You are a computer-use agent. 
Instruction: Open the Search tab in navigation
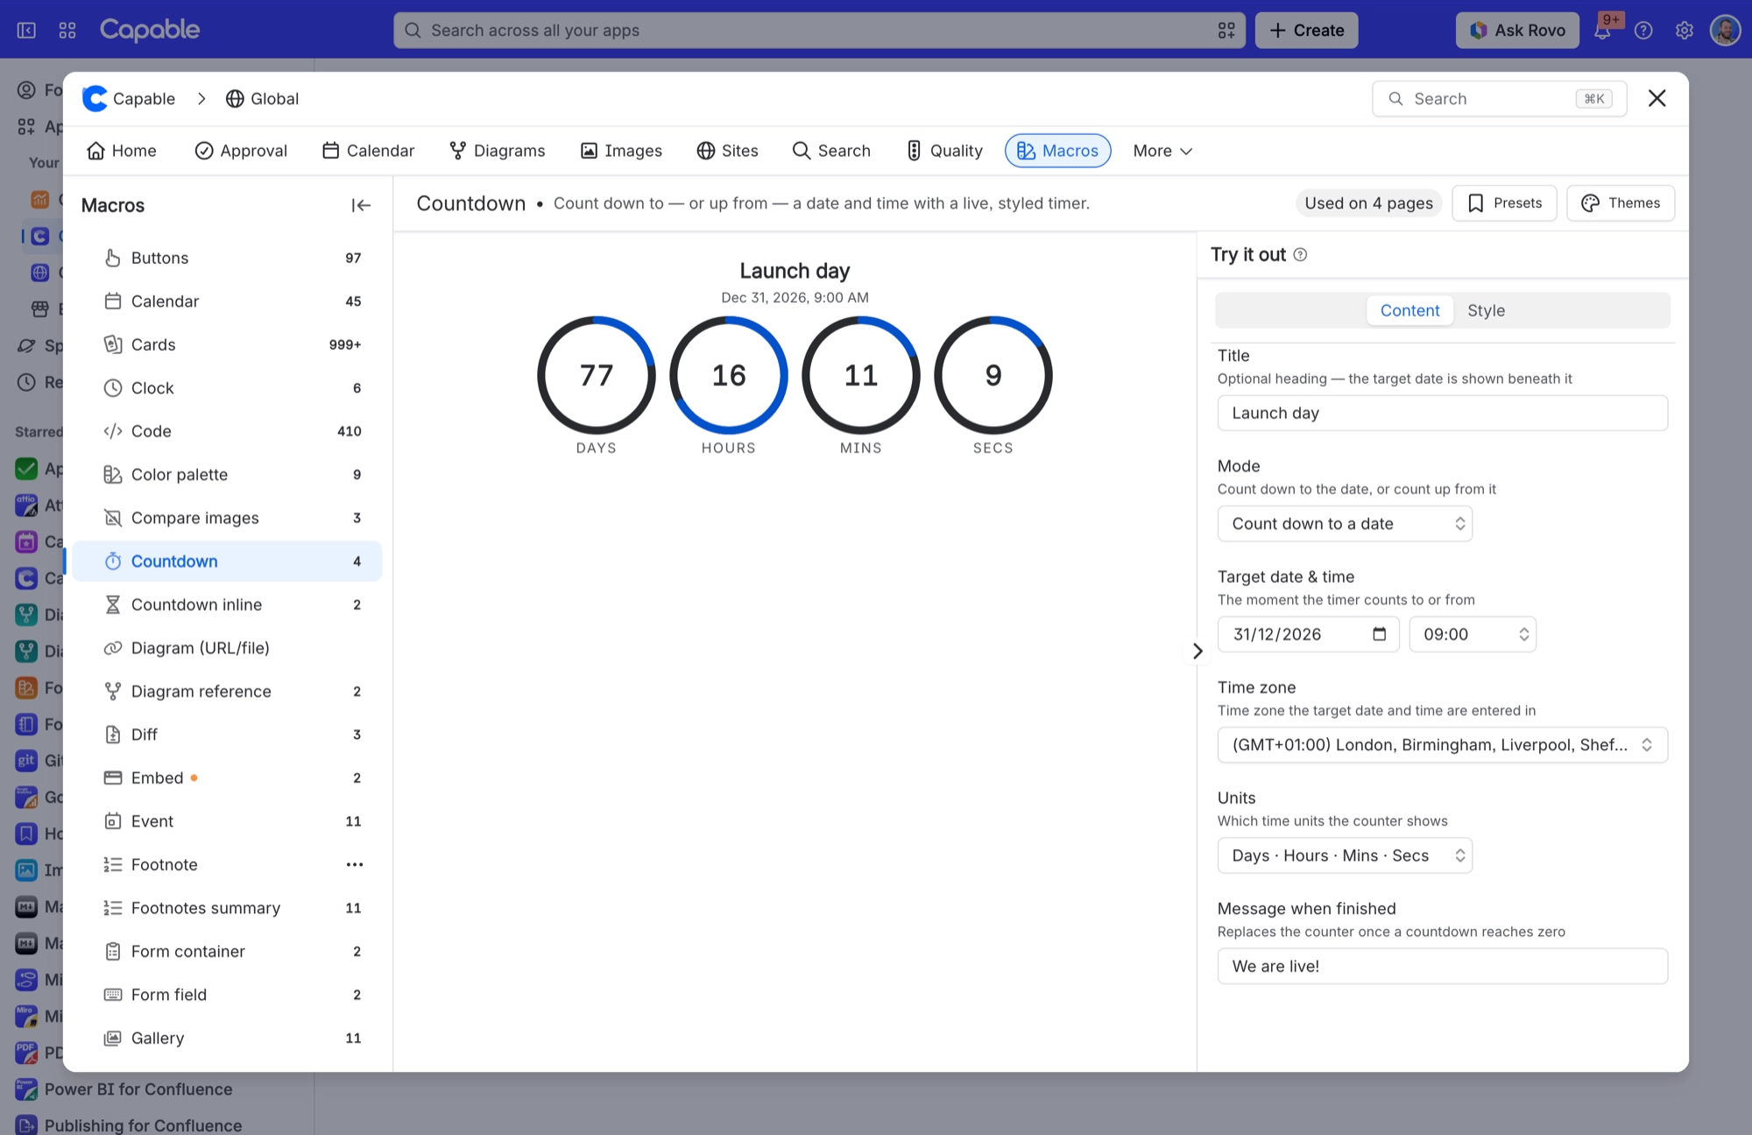coord(831,151)
